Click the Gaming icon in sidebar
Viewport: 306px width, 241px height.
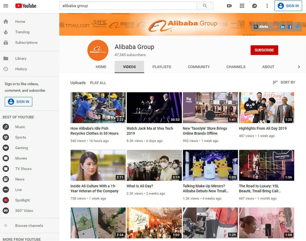pos(6,148)
